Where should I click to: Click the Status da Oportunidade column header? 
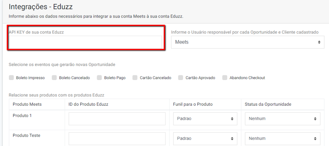268,104
